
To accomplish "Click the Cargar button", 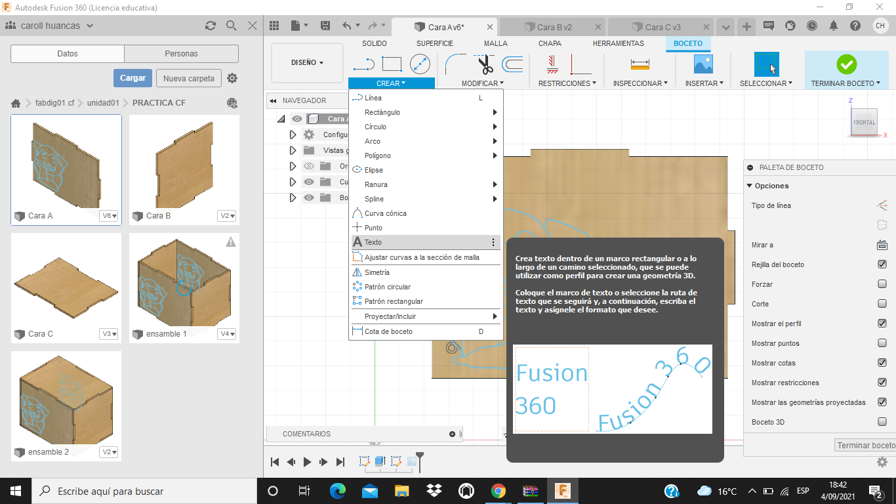I will coord(132,78).
